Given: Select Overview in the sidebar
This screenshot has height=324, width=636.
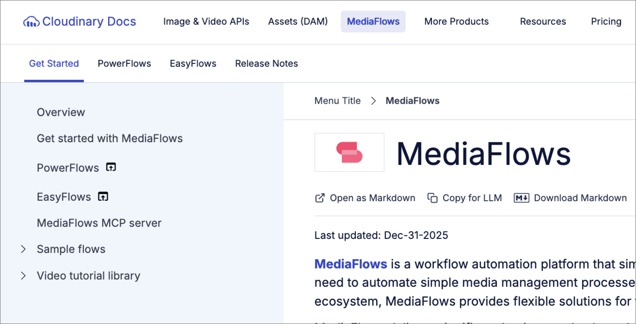Looking at the screenshot, I should 61,112.
